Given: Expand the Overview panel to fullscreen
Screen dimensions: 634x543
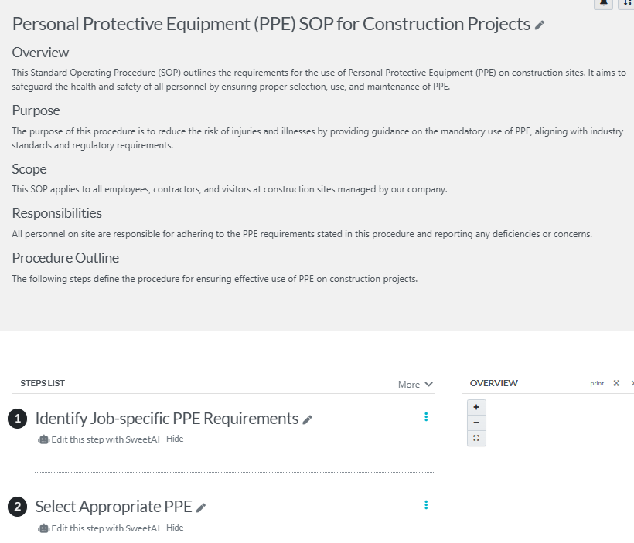Looking at the screenshot, I should [616, 383].
